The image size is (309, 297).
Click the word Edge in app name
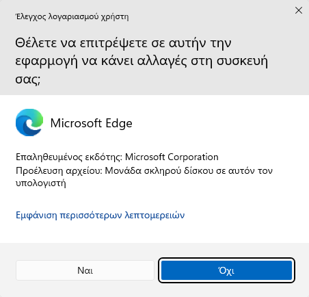[x=119, y=123]
